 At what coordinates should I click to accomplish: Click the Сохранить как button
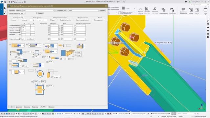61,10
